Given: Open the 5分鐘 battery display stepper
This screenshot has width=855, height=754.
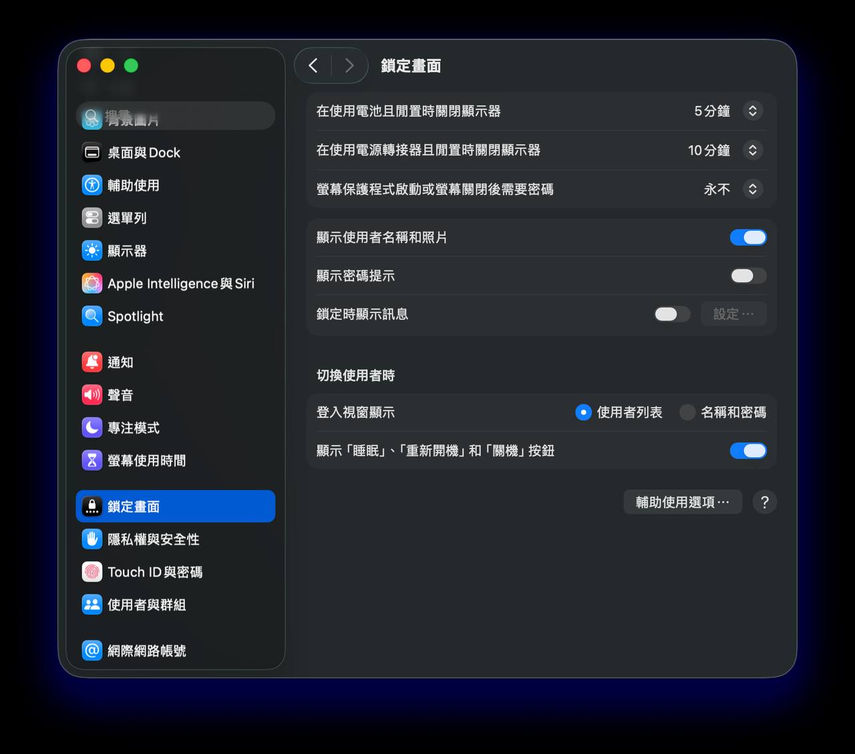Looking at the screenshot, I should tap(753, 111).
